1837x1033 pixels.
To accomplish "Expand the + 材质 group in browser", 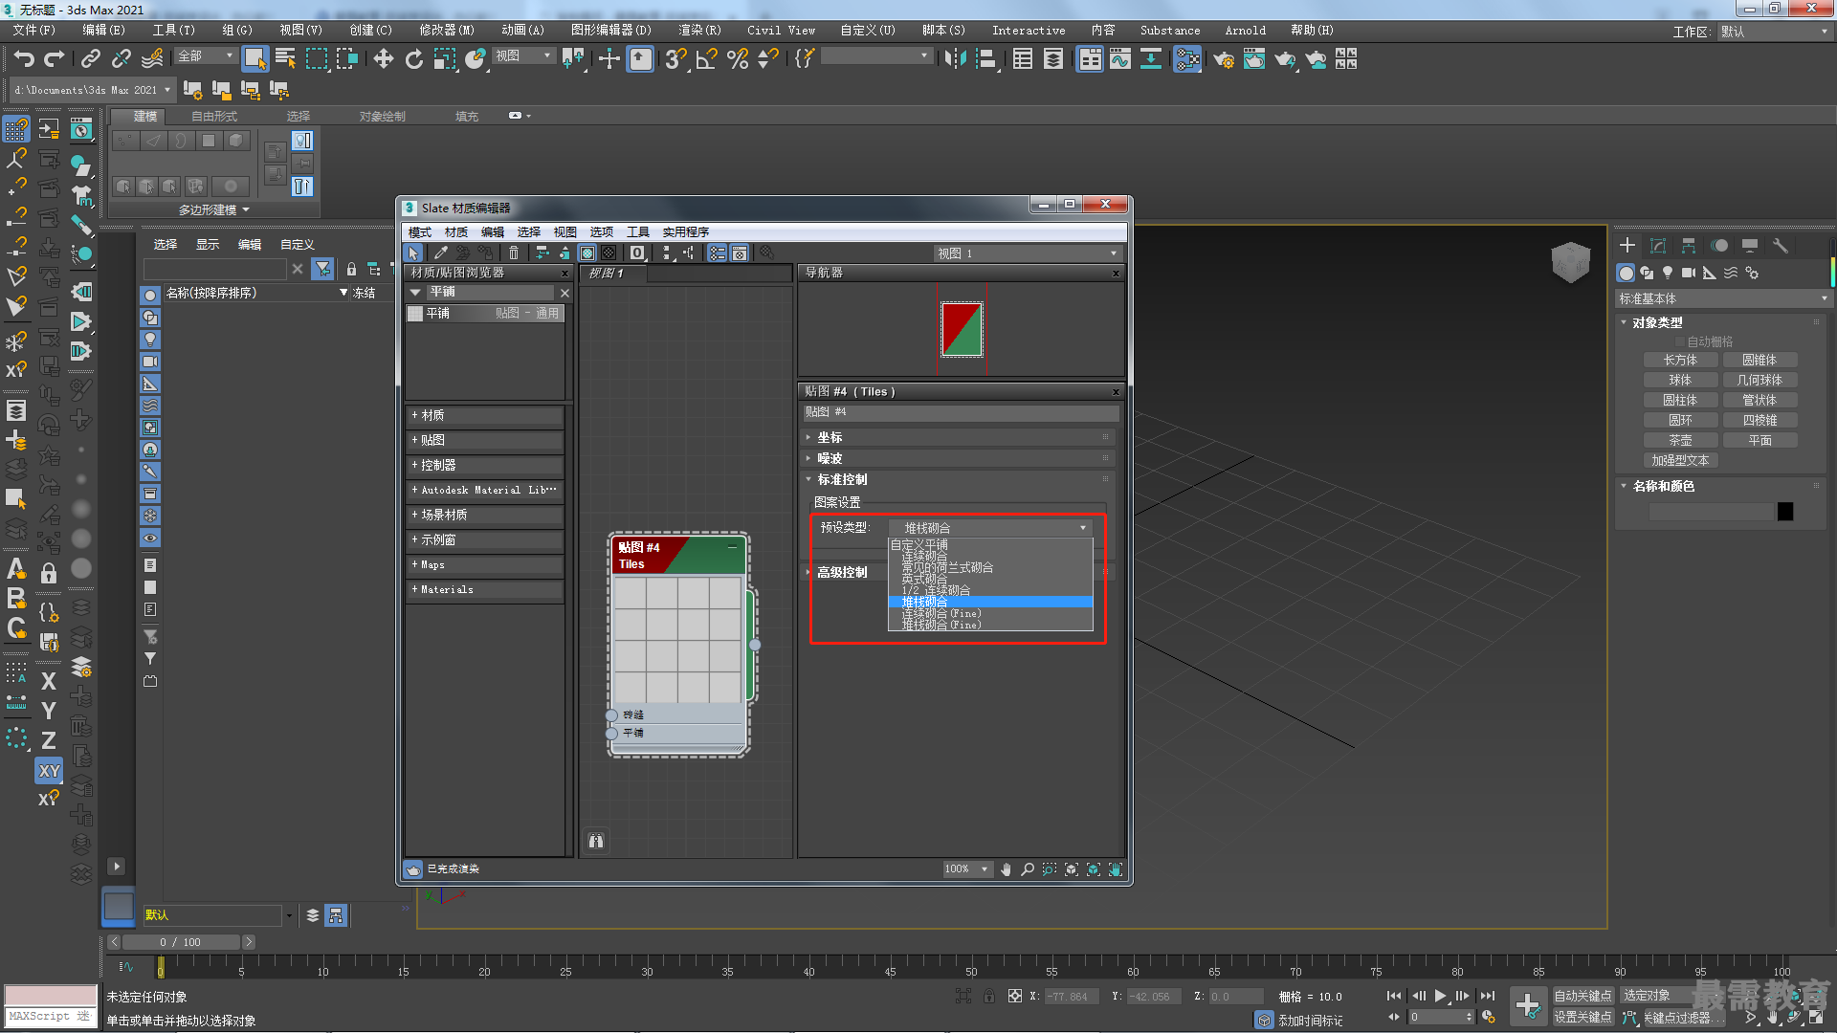I will [485, 415].
